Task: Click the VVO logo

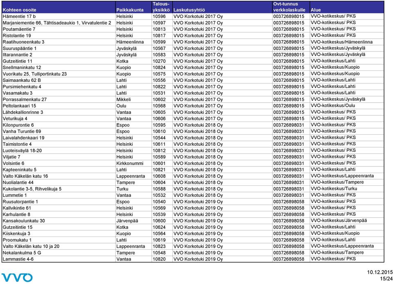Action: coord(17,277)
